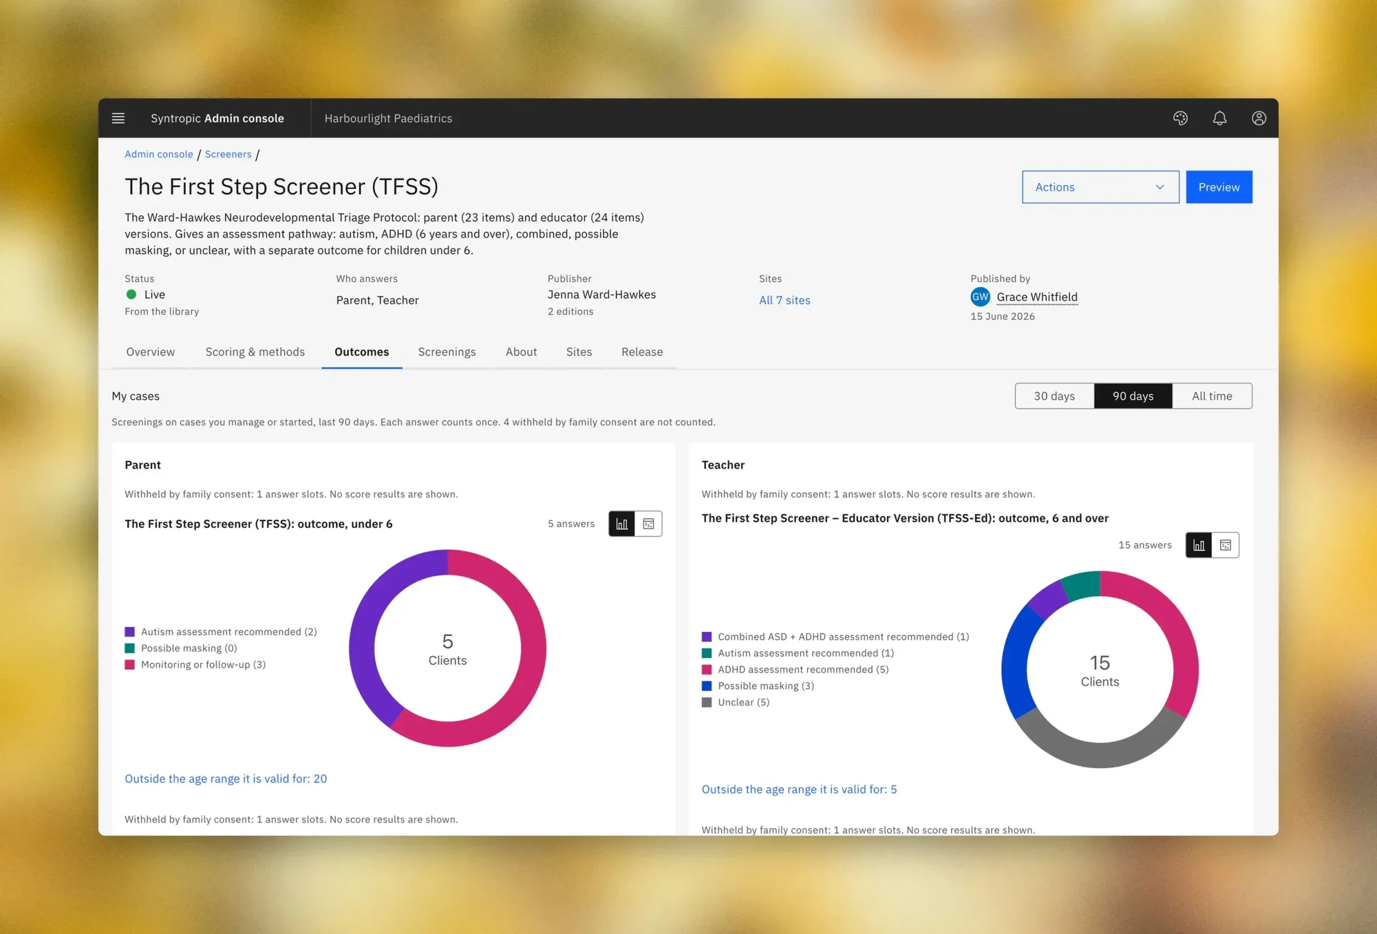1377x934 pixels.
Task: Click Teacher Possible masking blue swatch
Action: point(707,686)
